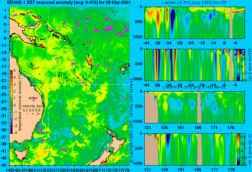Click the '-45' latitude label on map axis
The image size is (252, 172).
(x=4, y=165)
